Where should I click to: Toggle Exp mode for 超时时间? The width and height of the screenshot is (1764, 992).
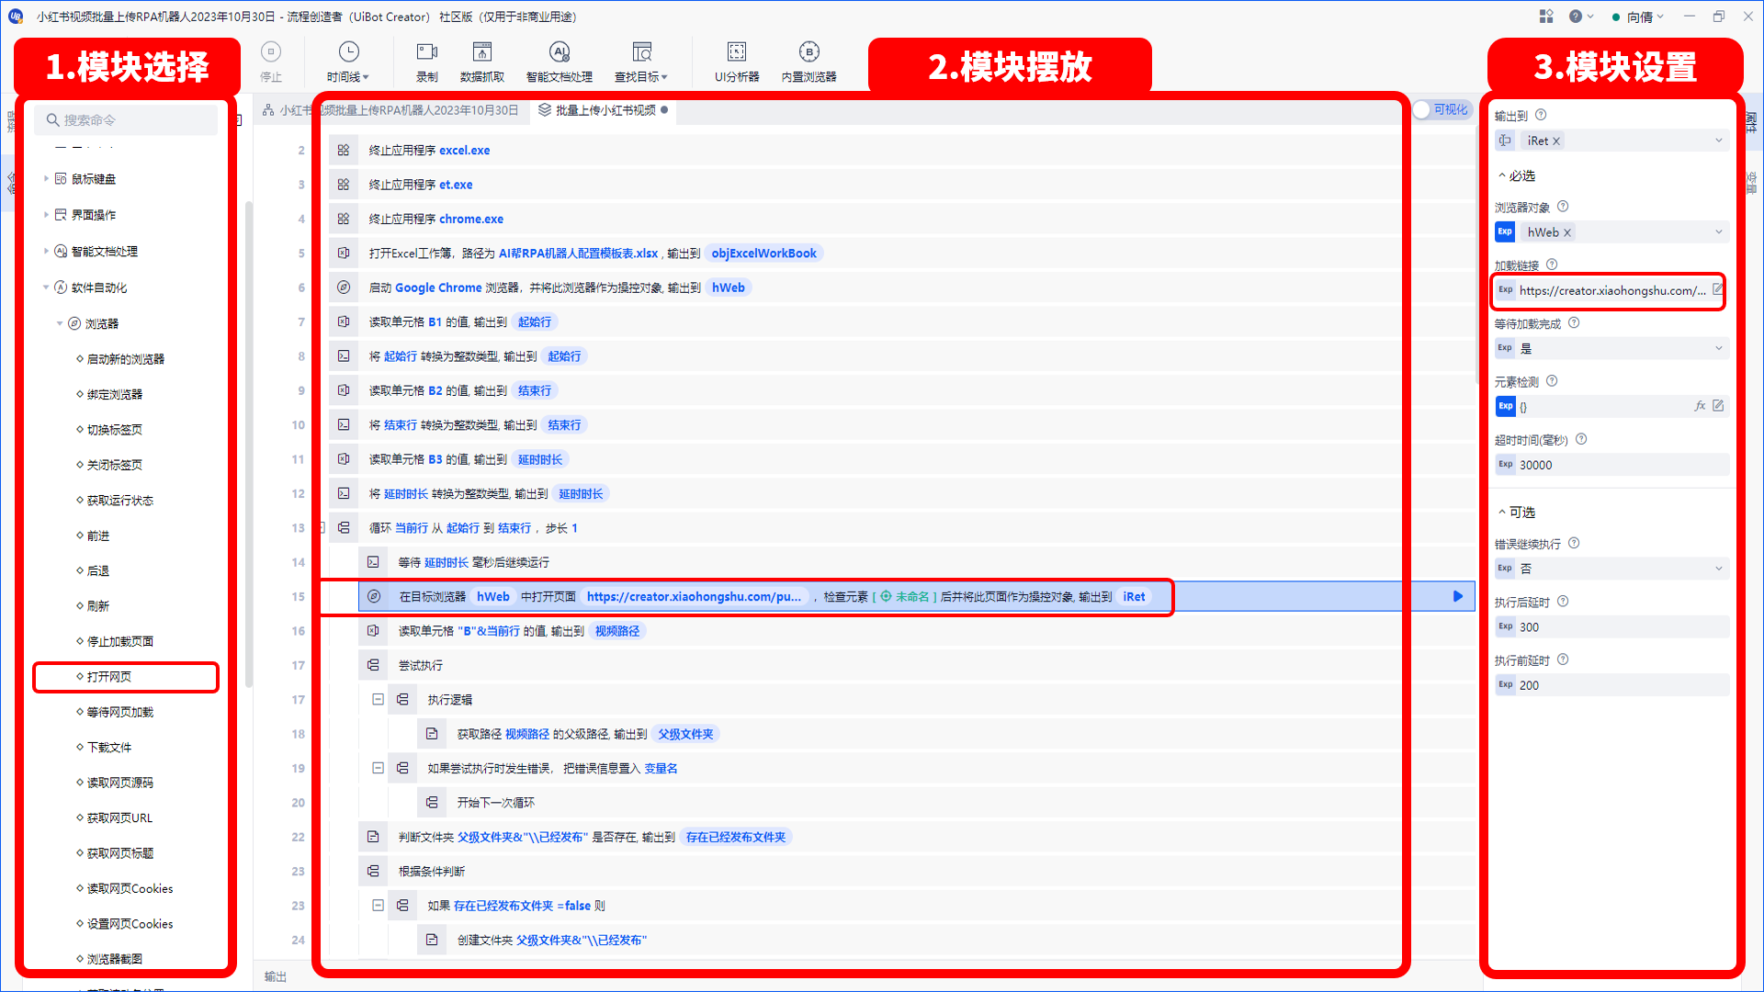click(x=1505, y=465)
